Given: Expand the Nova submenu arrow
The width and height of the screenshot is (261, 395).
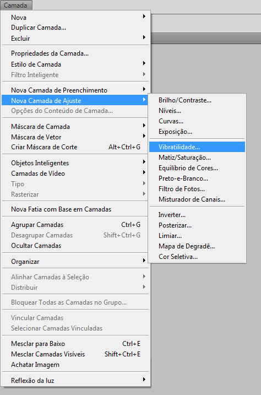Looking at the screenshot, I should pos(144,17).
